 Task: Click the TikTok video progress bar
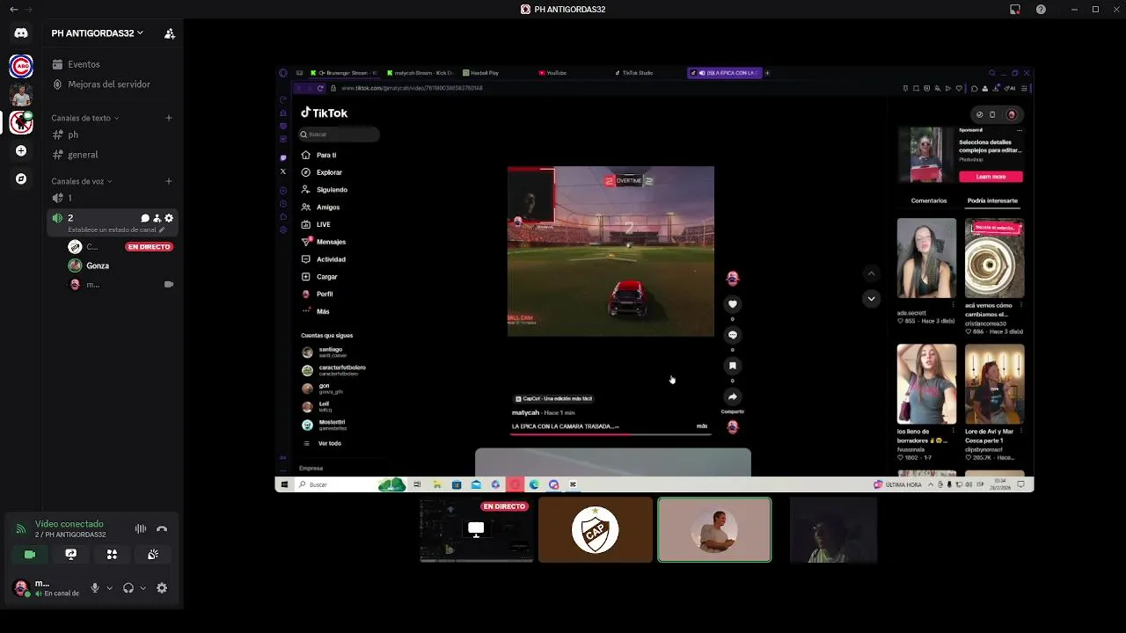[611, 433]
